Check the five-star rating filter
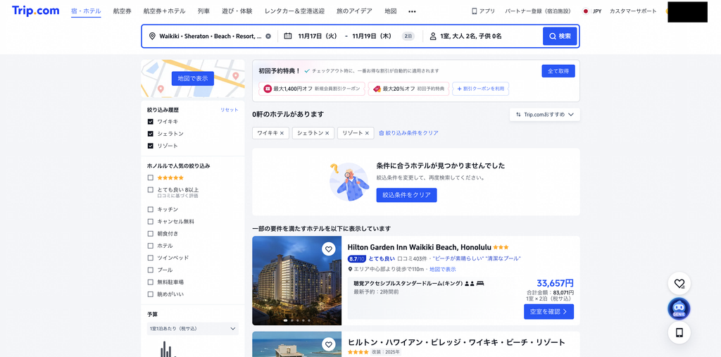721x357 pixels. (x=151, y=177)
